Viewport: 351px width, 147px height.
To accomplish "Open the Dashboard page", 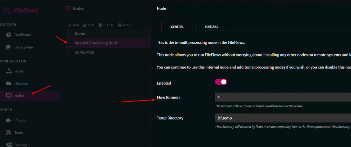I will coord(23,35).
